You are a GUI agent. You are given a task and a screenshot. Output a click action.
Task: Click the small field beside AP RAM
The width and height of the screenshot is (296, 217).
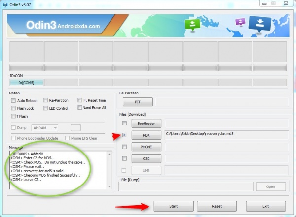[x=75, y=128]
